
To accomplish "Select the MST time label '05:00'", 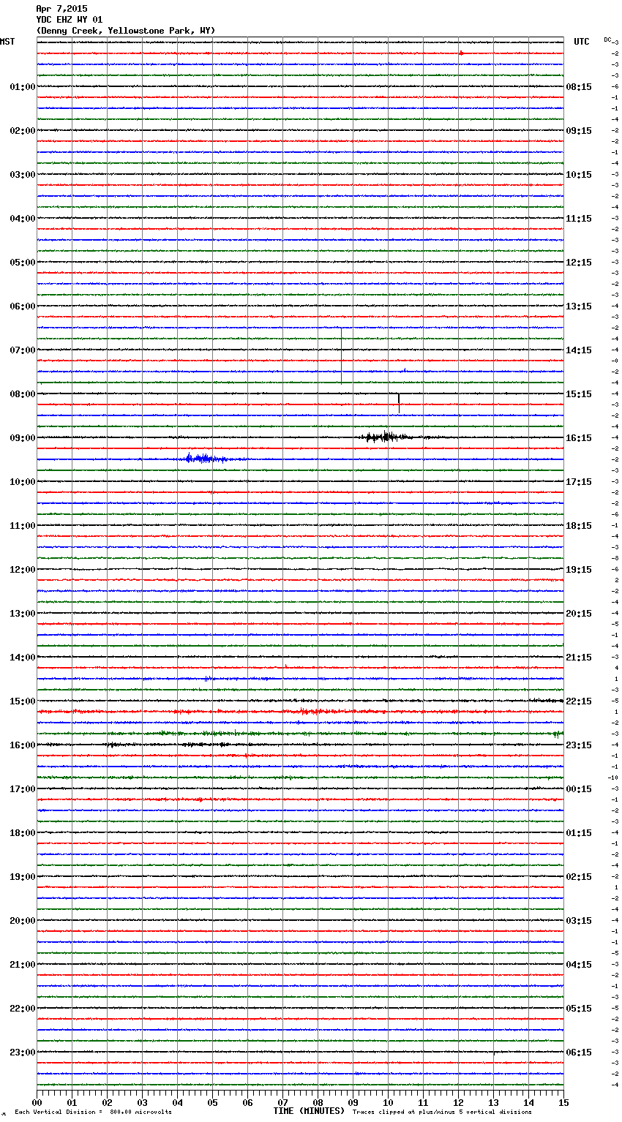I will (23, 263).
